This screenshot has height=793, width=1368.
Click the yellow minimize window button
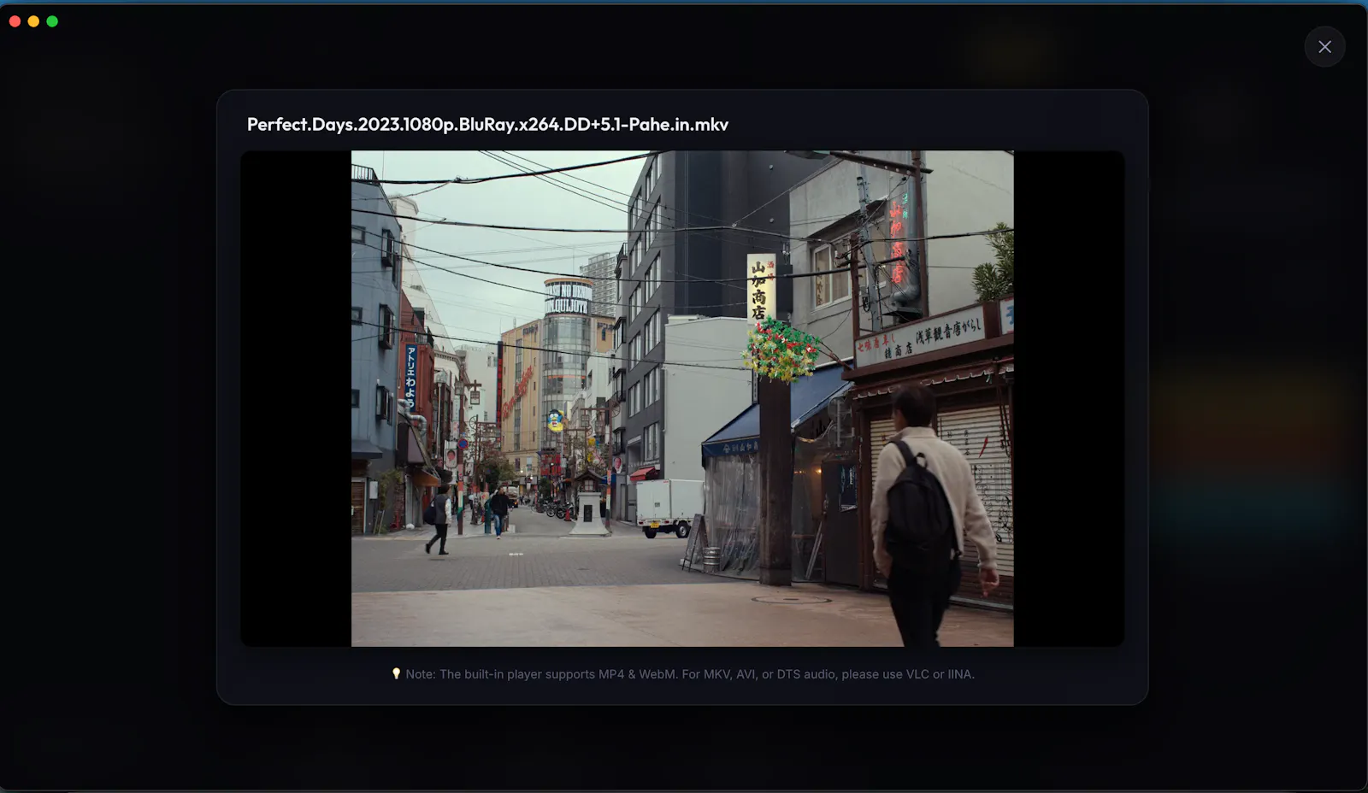click(x=33, y=21)
